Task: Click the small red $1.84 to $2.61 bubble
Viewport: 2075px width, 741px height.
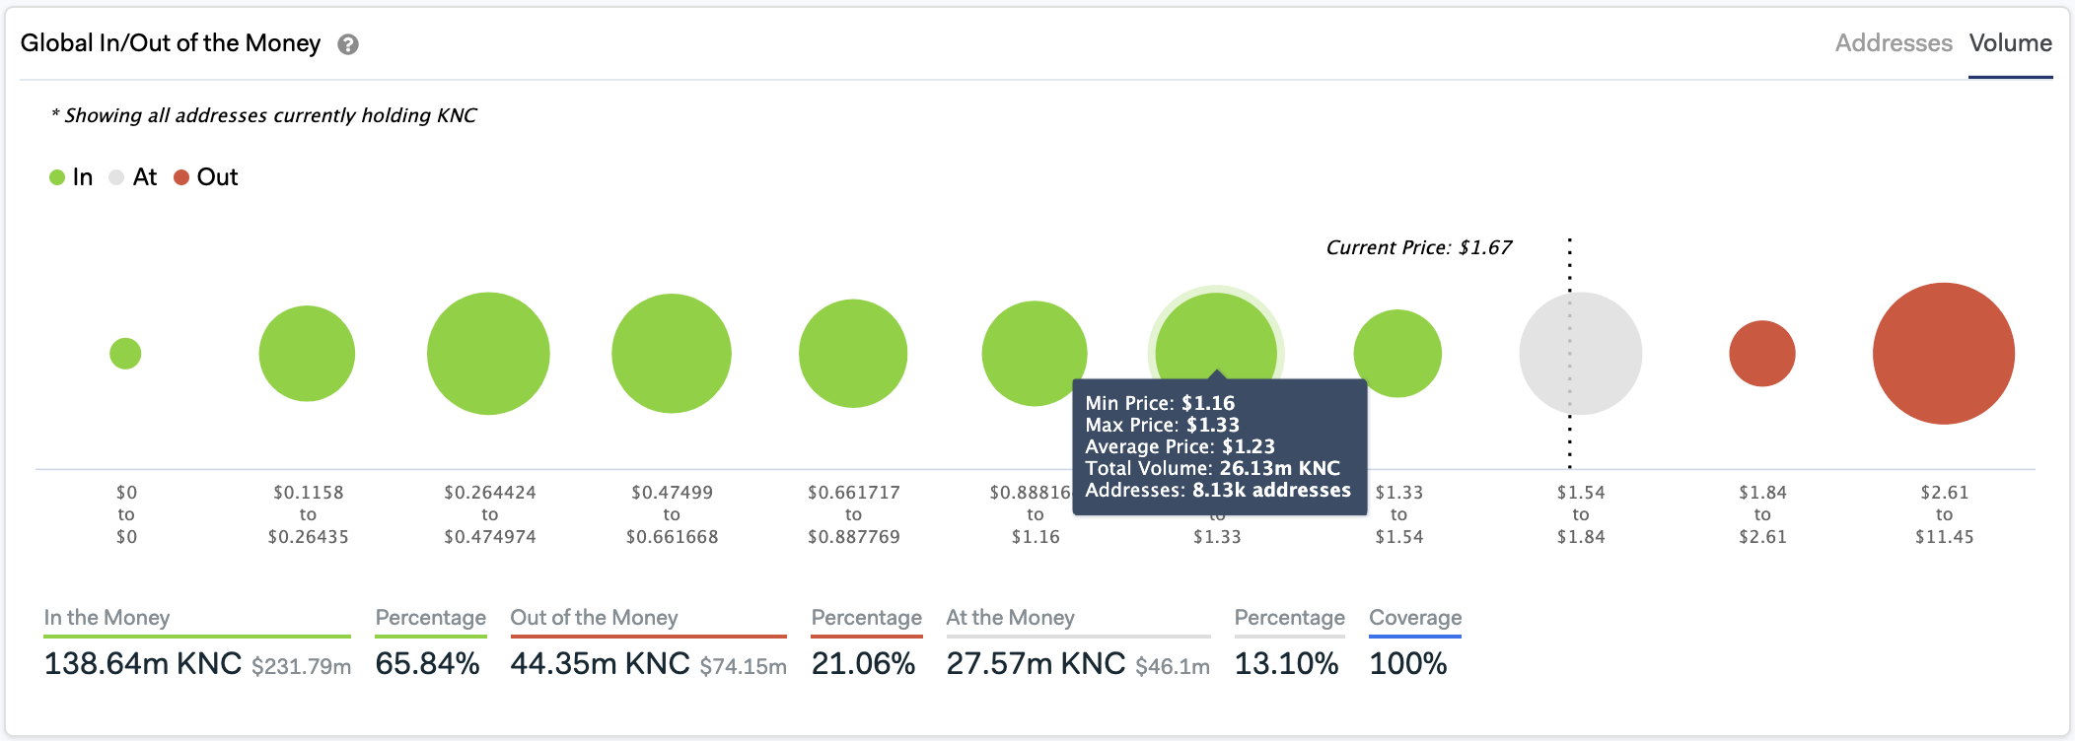Action: click(x=1762, y=354)
